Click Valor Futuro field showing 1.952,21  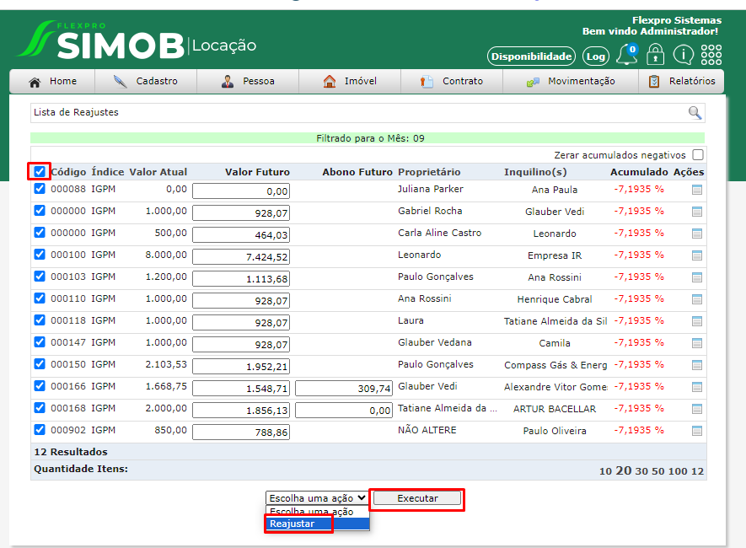241,366
